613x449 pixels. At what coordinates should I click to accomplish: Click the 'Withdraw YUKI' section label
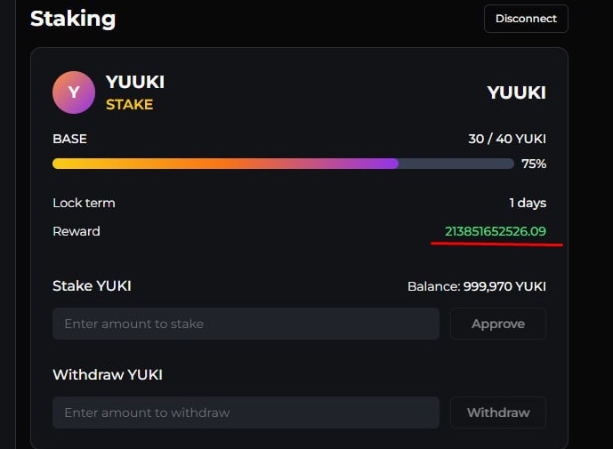(108, 374)
